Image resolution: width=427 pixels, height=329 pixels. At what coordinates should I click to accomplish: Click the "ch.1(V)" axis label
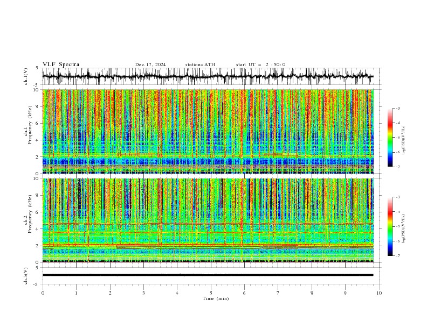pyautogui.click(x=26, y=76)
